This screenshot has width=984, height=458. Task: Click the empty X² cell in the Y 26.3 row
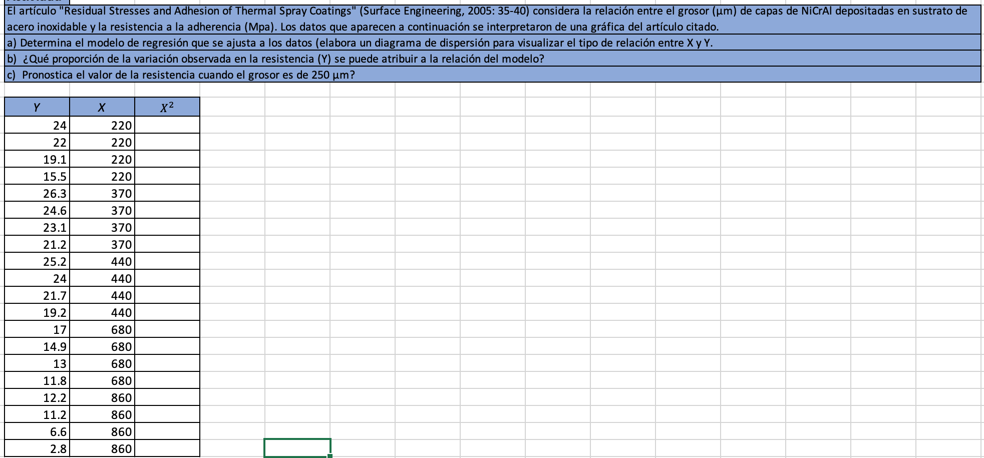pyautogui.click(x=167, y=193)
